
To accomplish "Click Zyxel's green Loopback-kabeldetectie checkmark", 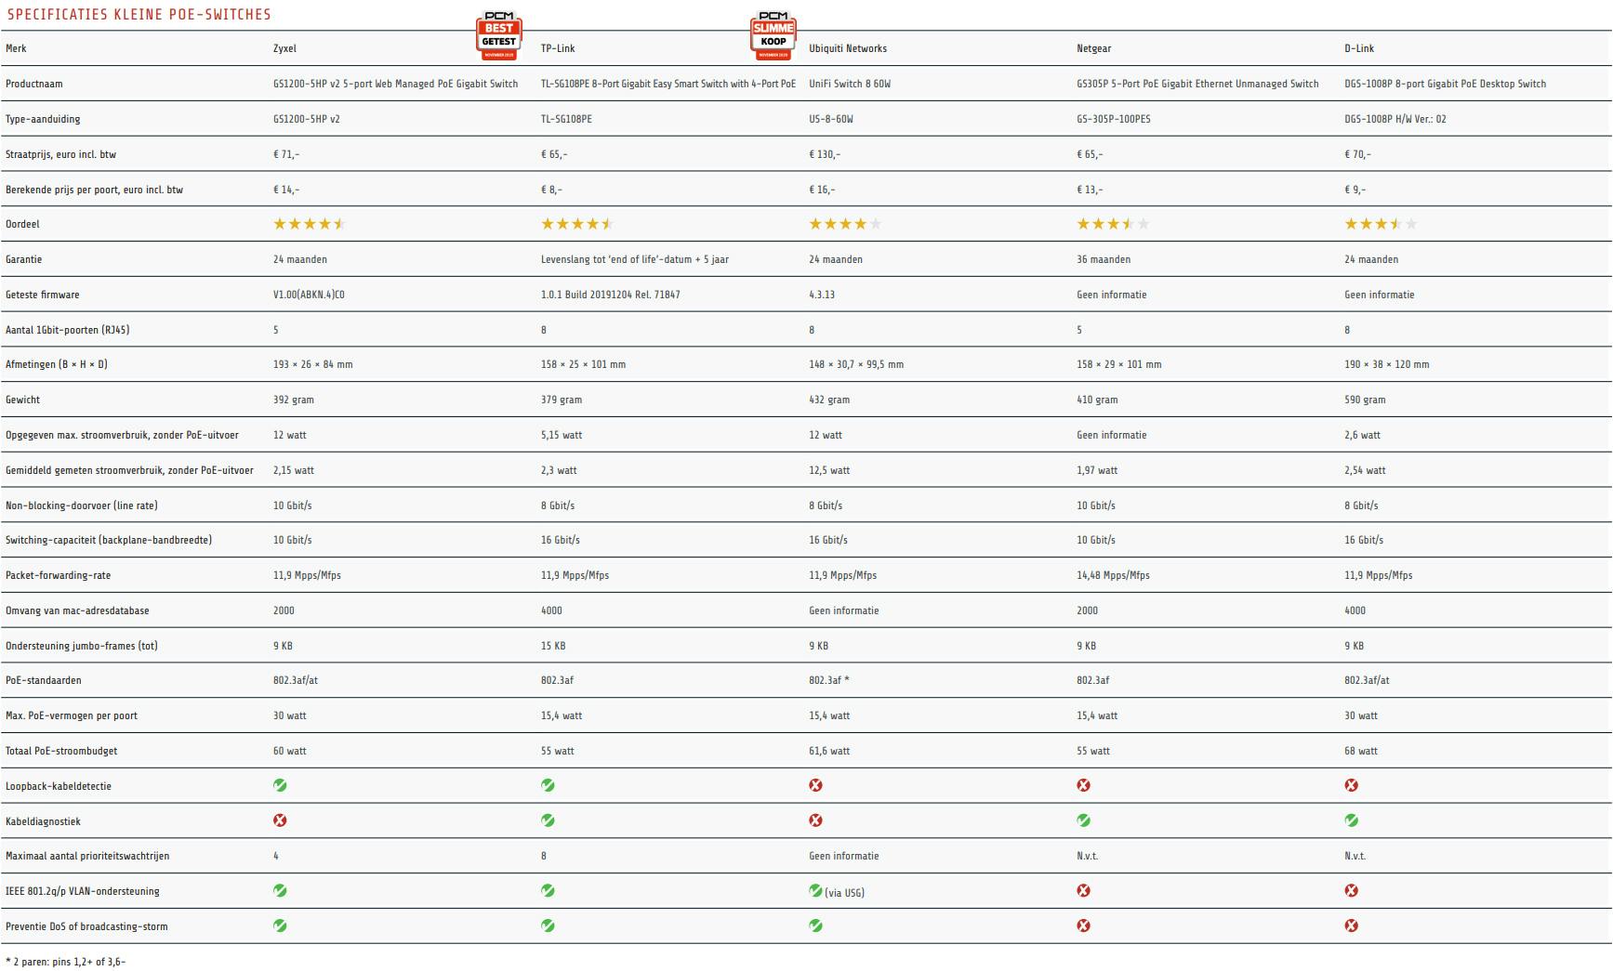I will (x=280, y=786).
